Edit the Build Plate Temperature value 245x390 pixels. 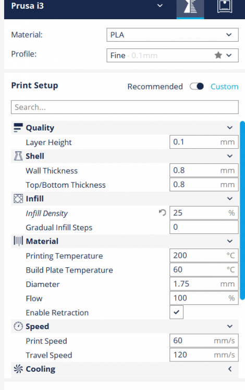204,269
